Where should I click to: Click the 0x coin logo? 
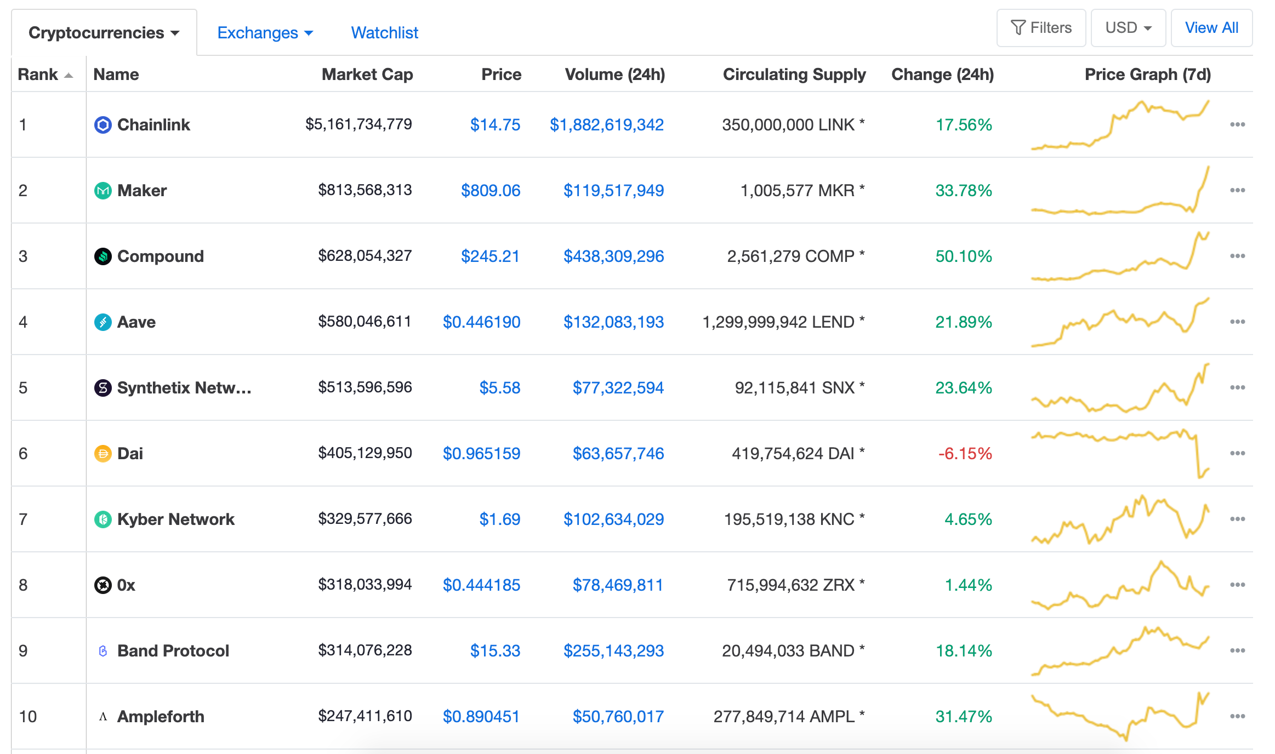click(102, 585)
